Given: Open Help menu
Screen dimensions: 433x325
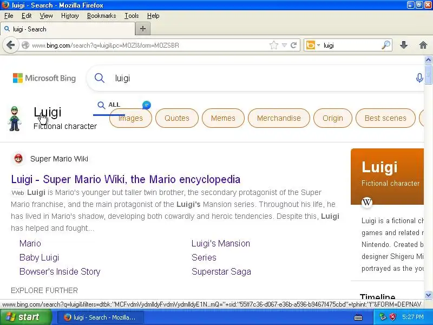Looking at the screenshot, I should tap(153, 16).
